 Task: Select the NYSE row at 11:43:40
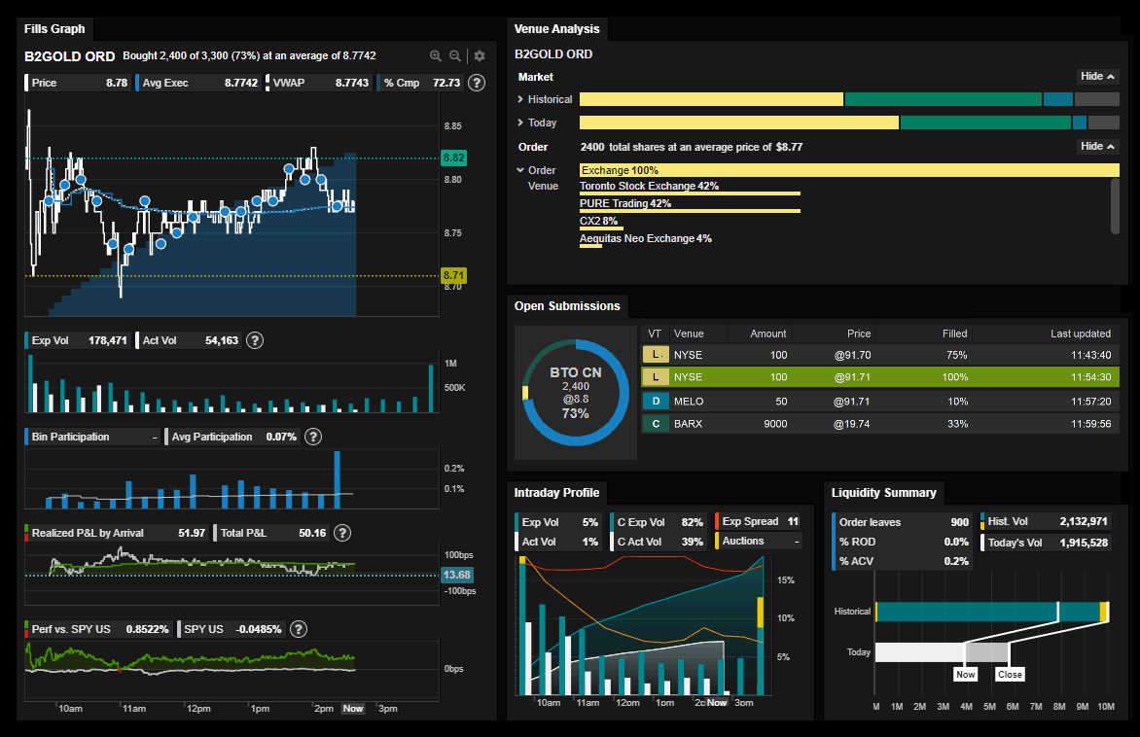(879, 355)
